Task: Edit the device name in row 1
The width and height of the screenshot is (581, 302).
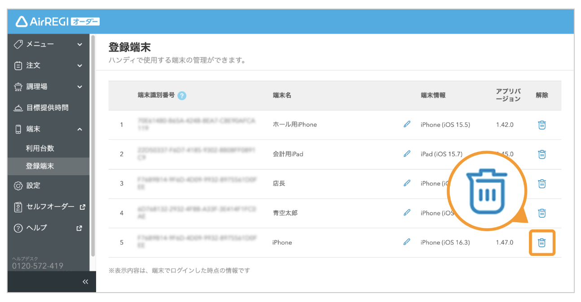Action: (407, 125)
